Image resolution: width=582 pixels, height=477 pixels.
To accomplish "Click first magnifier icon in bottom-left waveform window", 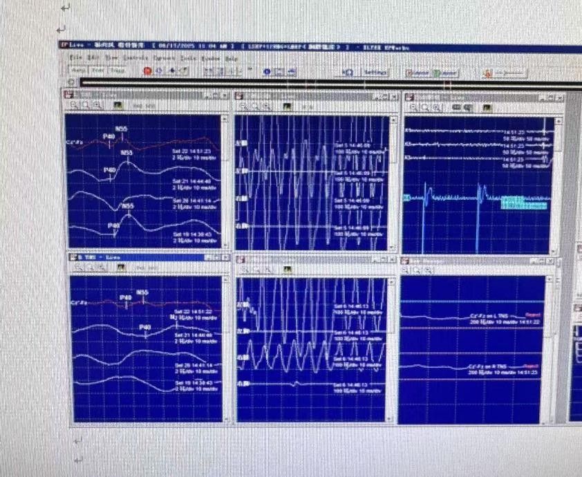I will click(x=78, y=267).
